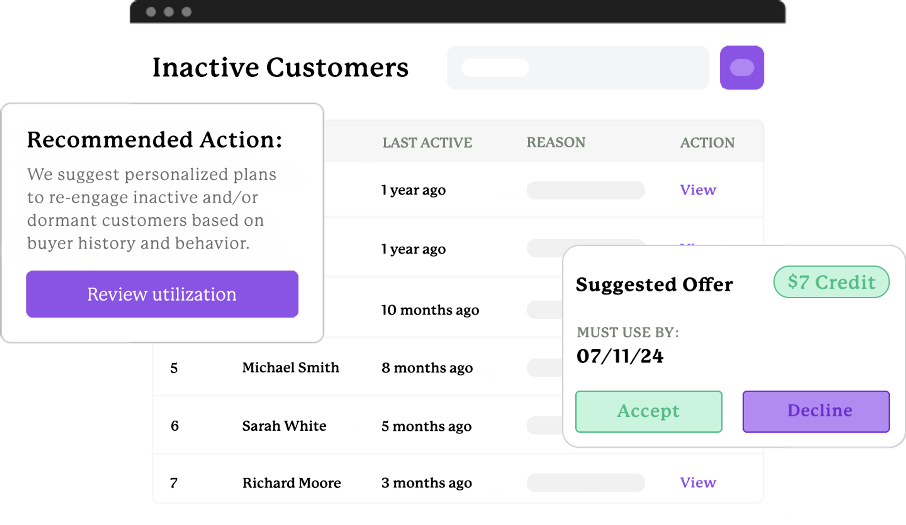Open View link for Richard Moore
The height and width of the screenshot is (525, 906).
[698, 482]
